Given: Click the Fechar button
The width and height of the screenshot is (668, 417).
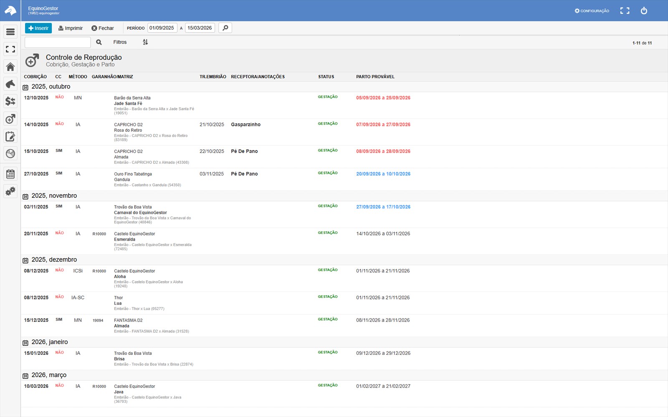Looking at the screenshot, I should [x=103, y=28].
